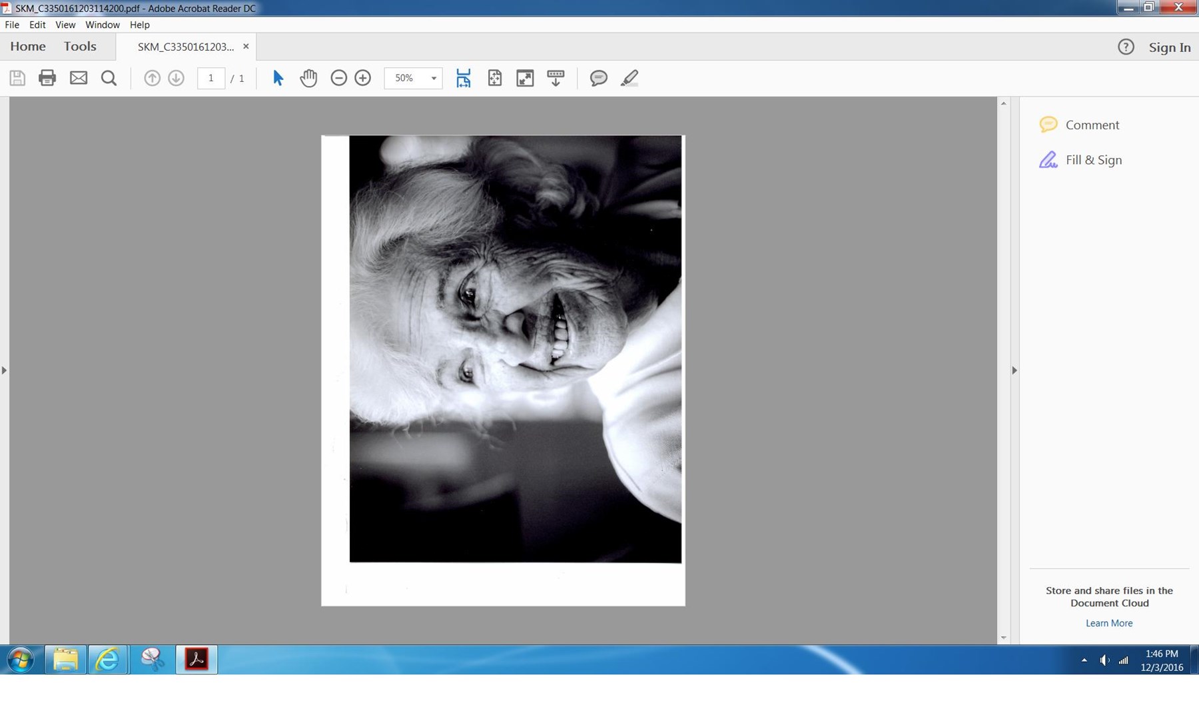Click the page number input field
This screenshot has height=717, width=1199.
211,78
